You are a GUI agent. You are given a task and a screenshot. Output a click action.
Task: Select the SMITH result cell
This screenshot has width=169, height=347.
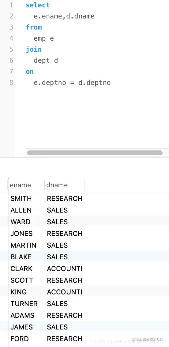[x=21, y=198]
